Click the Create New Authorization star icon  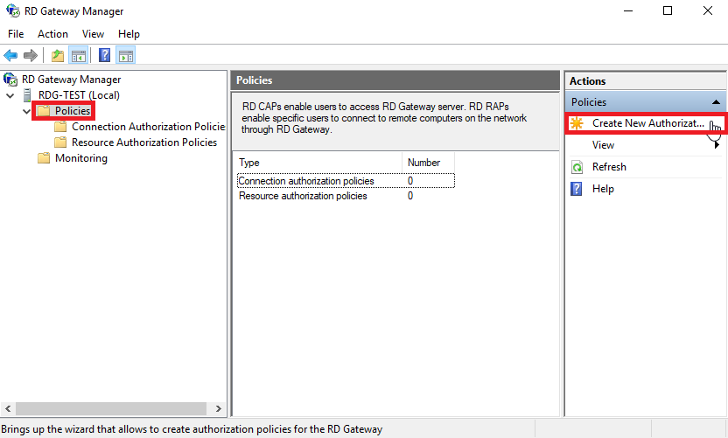(577, 123)
